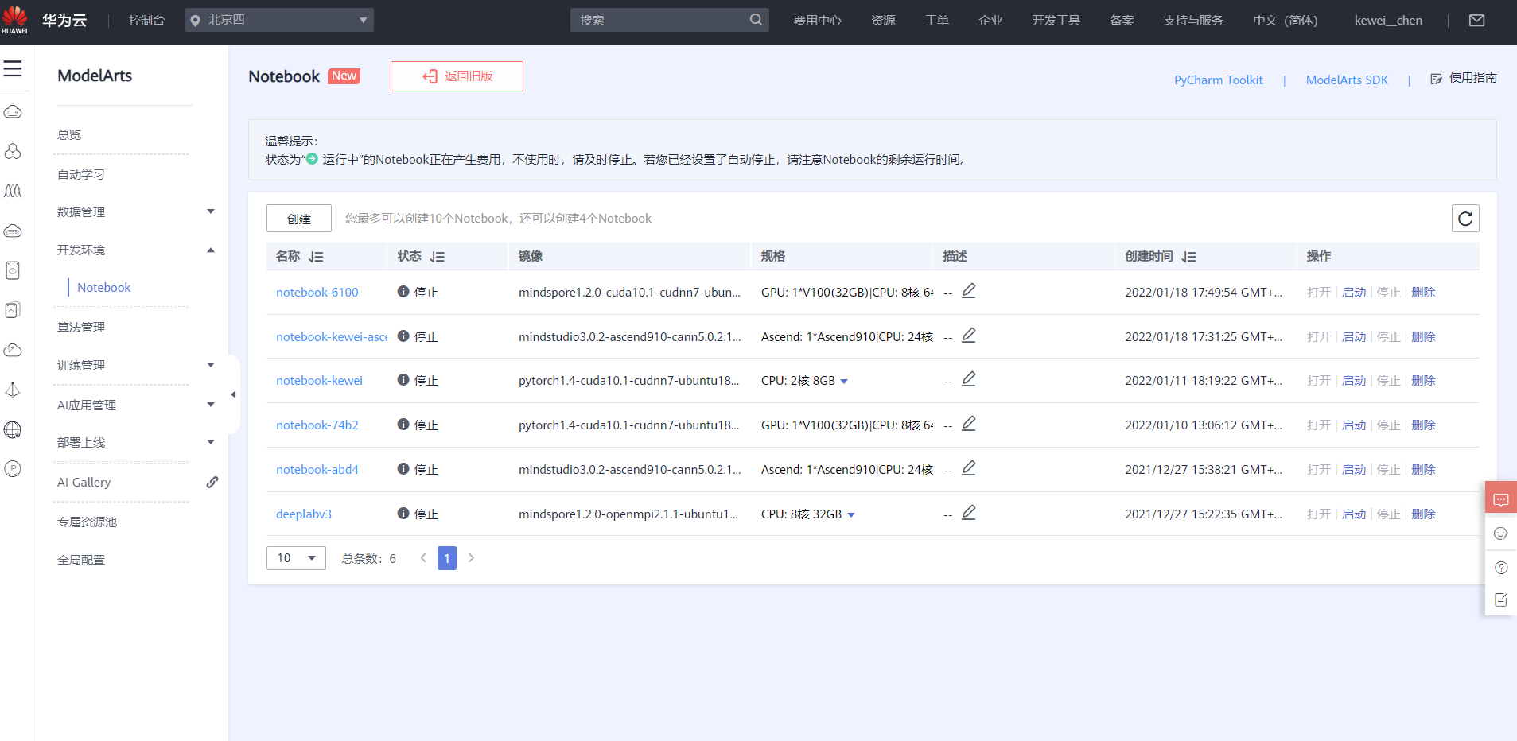
Task: Select Notebook in sidebar
Action: tap(103, 287)
